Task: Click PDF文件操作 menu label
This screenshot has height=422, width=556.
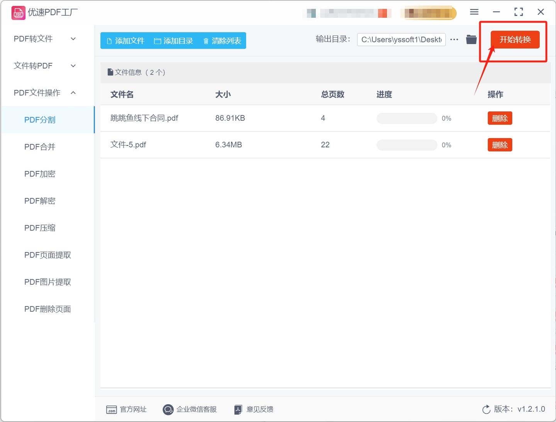Action: coord(37,93)
